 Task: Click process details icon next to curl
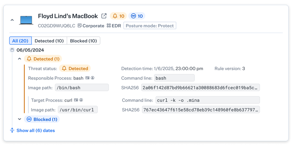click(x=76, y=100)
